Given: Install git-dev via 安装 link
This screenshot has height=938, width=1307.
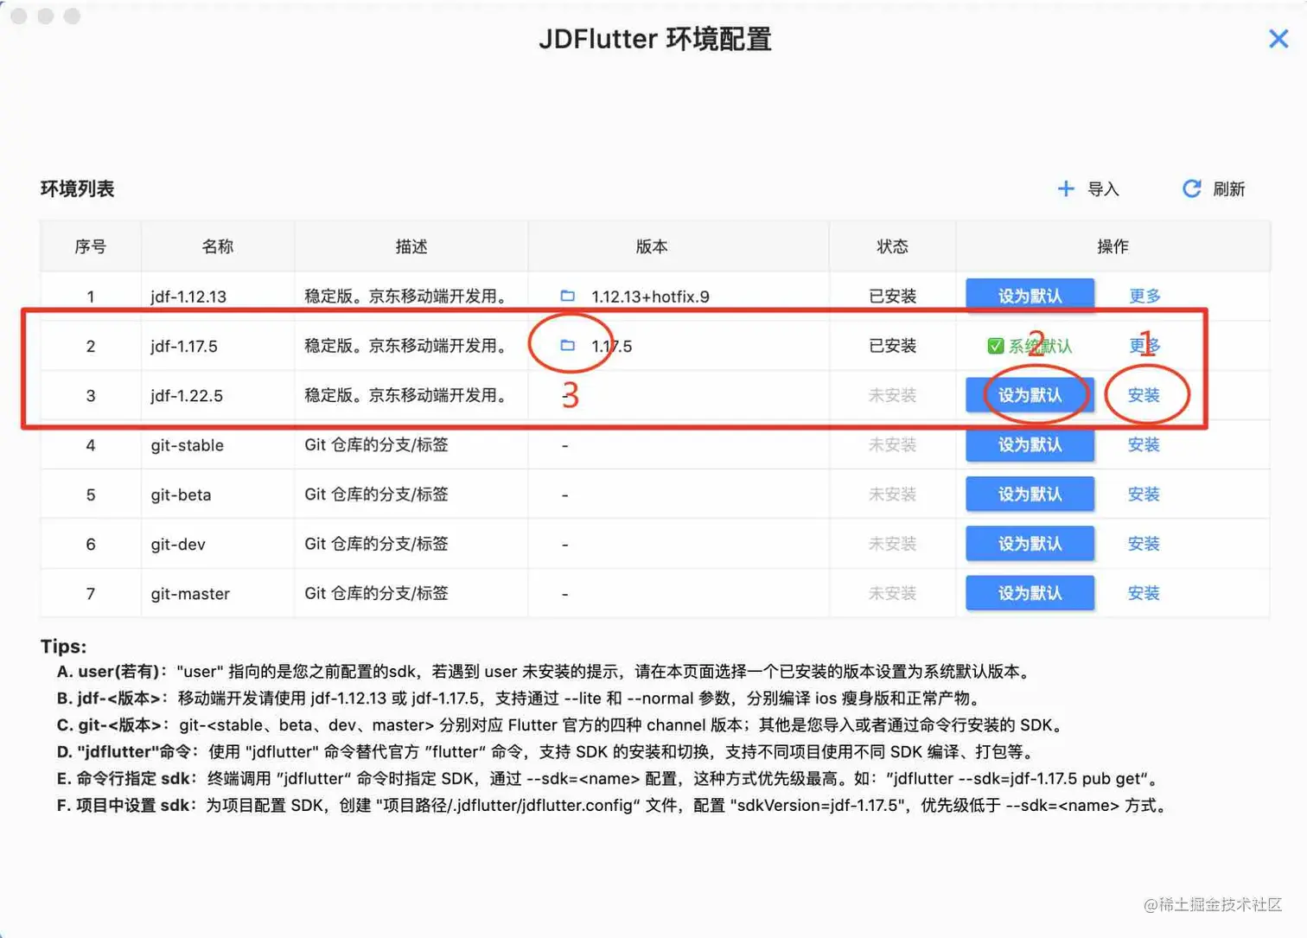Looking at the screenshot, I should pyautogui.click(x=1144, y=544).
